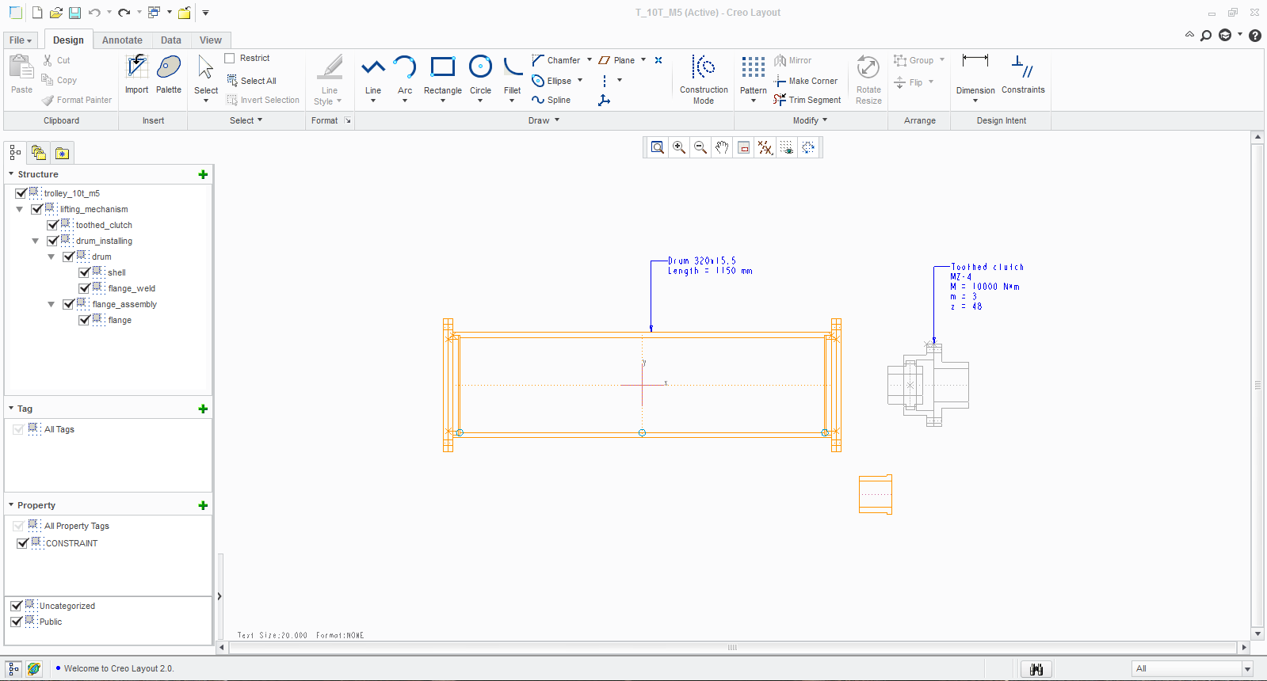The width and height of the screenshot is (1267, 681).
Task: Switch to the View tab
Action: coord(211,40)
